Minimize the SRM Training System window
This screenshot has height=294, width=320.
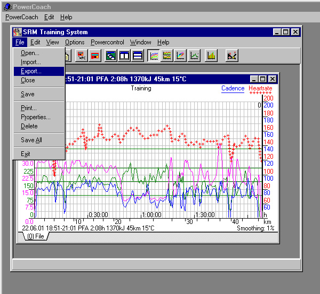coord(277,32)
